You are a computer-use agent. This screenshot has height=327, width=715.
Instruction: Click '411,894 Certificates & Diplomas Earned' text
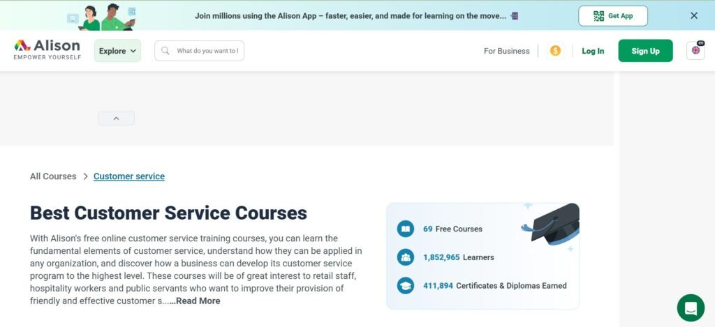click(x=495, y=286)
